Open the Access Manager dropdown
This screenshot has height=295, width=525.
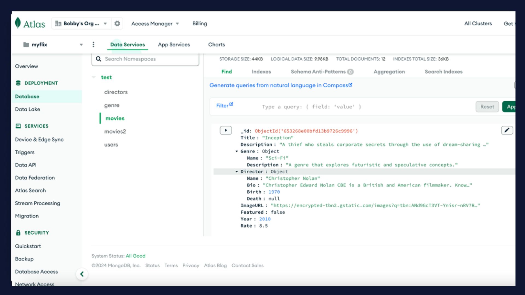coord(155,24)
